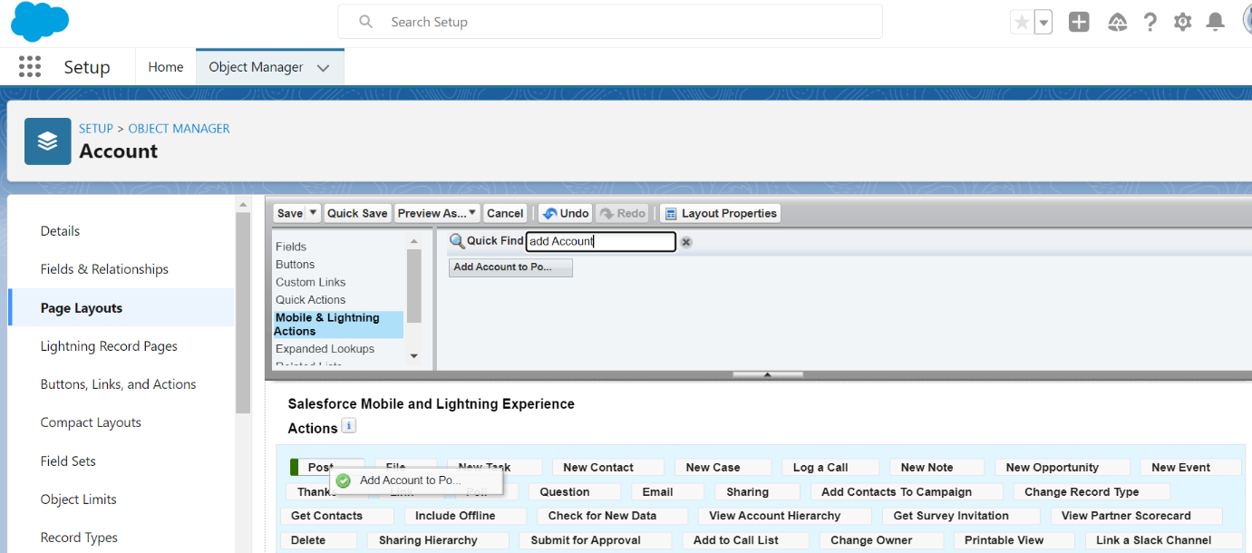Switch to the Home tab
The height and width of the screenshot is (553, 1252).
click(x=166, y=67)
